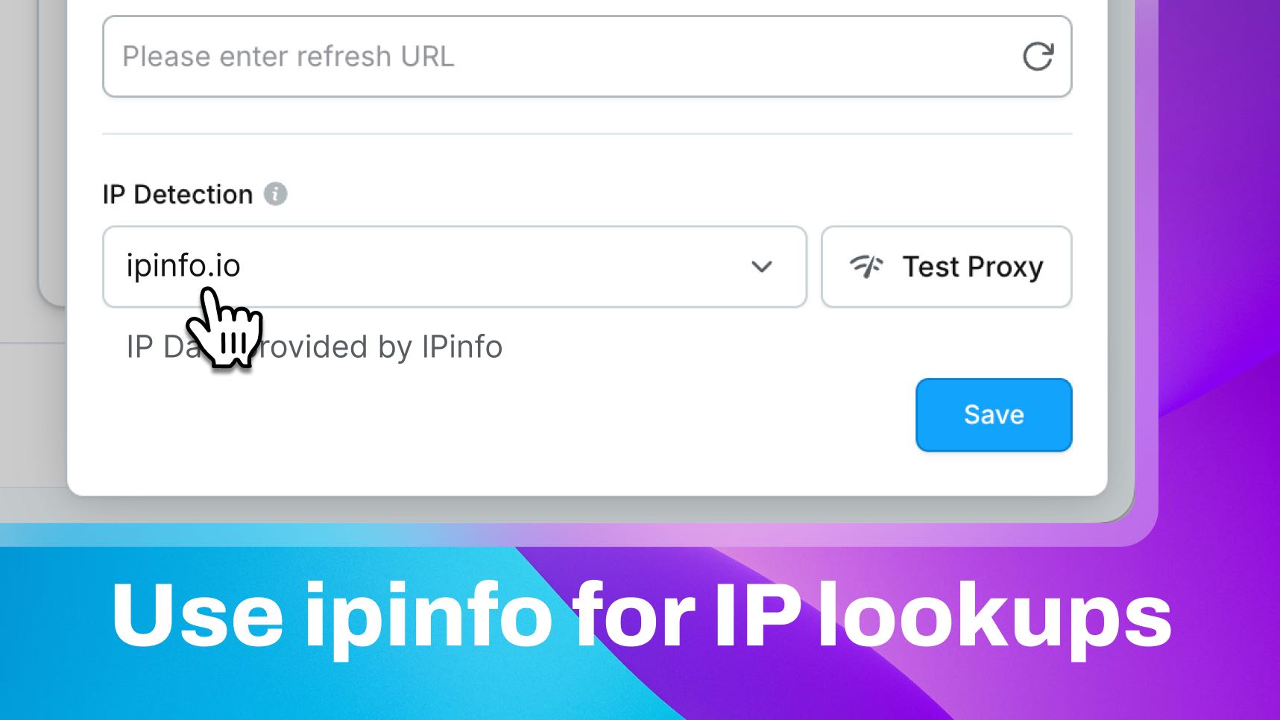Click the "IPinfo" word in attribution text
The height and width of the screenshot is (720, 1280).
(462, 347)
